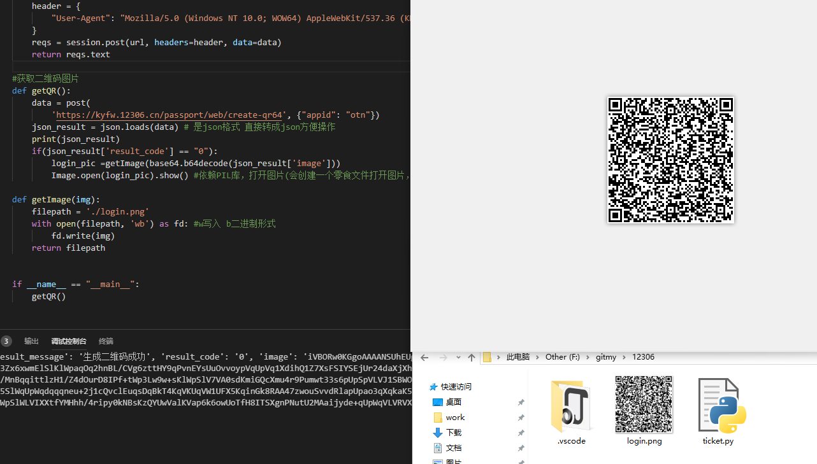Click the 'data = post(' line
Viewport: 817px width, 464px height.
[x=61, y=103]
